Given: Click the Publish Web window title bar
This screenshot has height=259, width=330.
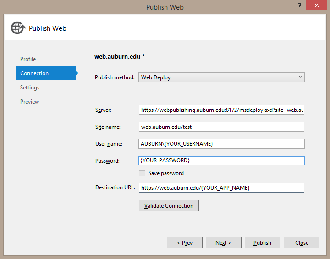Looking at the screenshot, I should click(165, 7).
